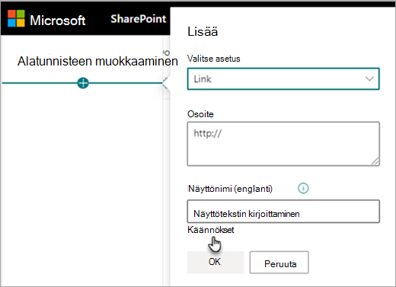Click the info icon beside Näyttönimi

[x=303, y=188]
